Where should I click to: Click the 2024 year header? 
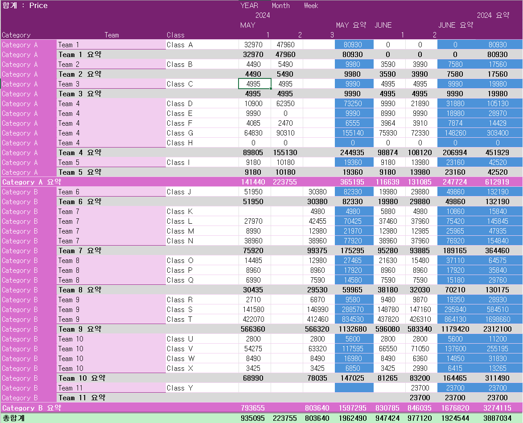[263, 15]
